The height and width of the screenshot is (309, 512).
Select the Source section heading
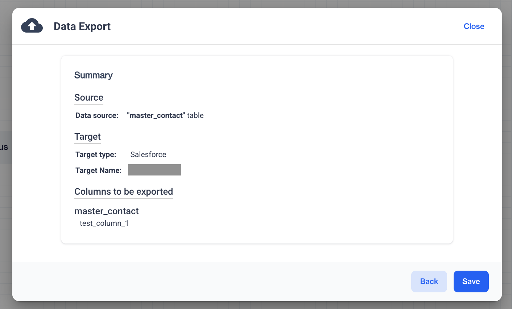tap(89, 98)
